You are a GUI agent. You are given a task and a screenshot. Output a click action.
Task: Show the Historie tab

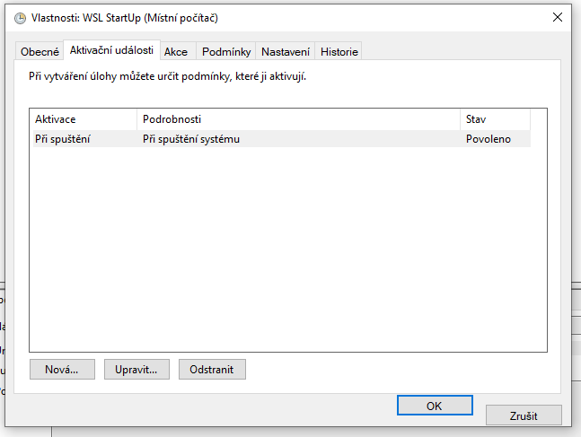[339, 52]
